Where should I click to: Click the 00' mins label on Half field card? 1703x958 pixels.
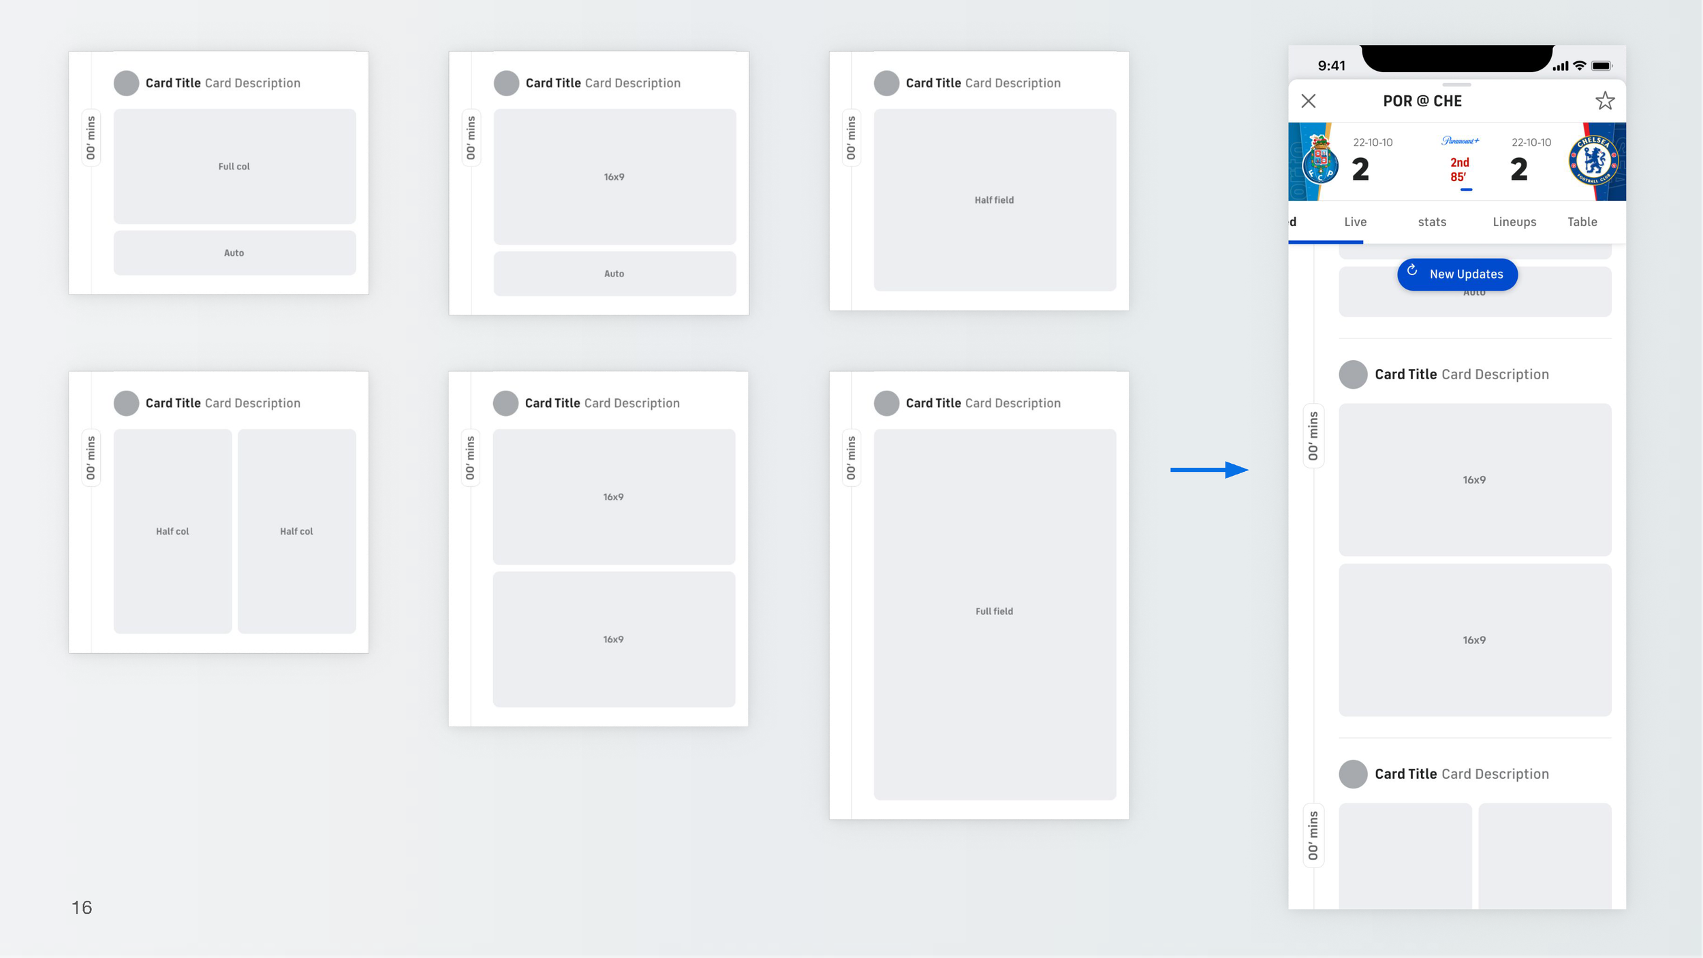pos(851,138)
